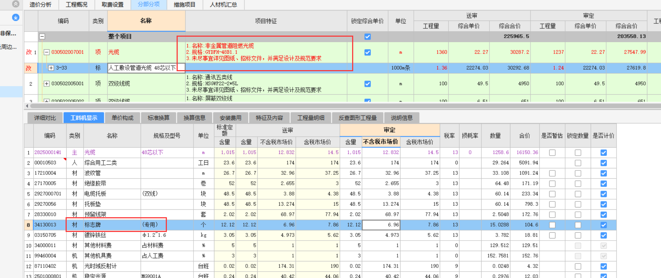Toggle 是否计价 checkbox for 标志牌 row
The image size is (661, 278).
(604, 225)
